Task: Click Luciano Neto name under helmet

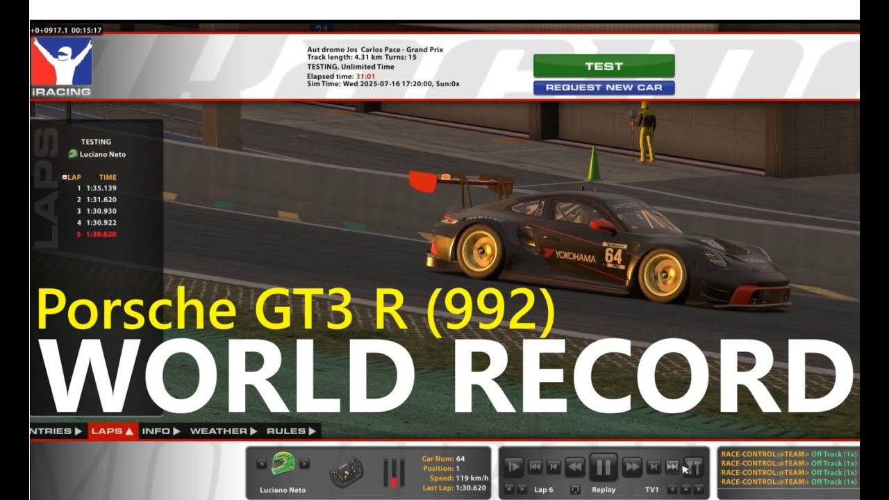Action: tap(283, 490)
